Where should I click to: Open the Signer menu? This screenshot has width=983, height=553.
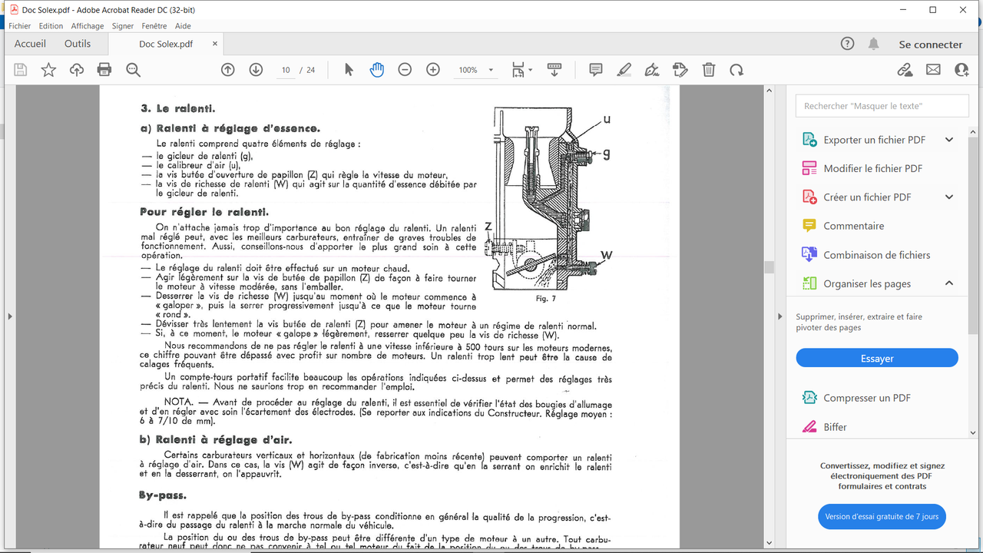pyautogui.click(x=123, y=26)
